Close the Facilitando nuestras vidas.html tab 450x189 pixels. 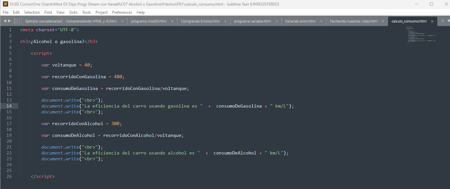point(383,21)
